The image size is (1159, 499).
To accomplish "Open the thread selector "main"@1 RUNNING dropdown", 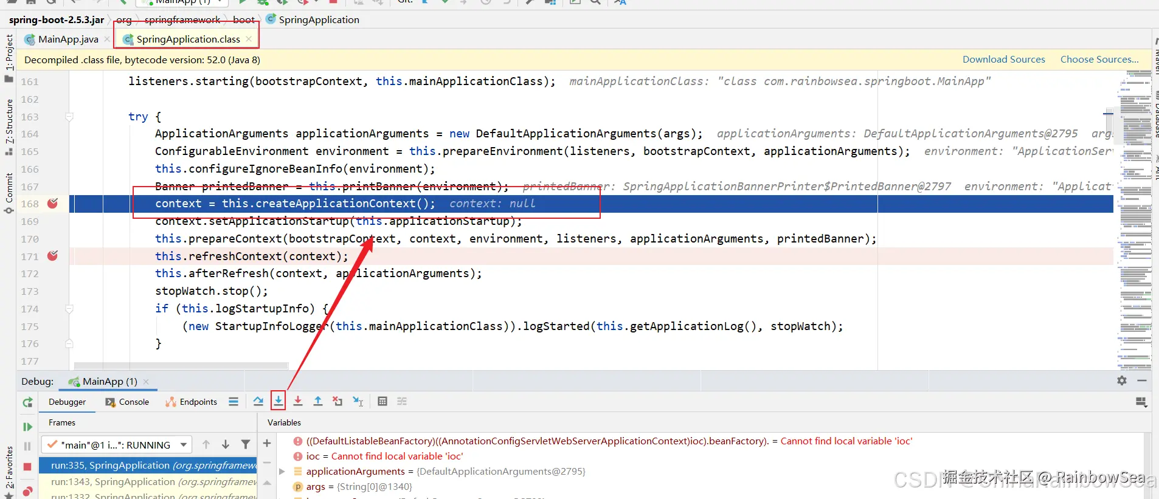I will pos(117,444).
